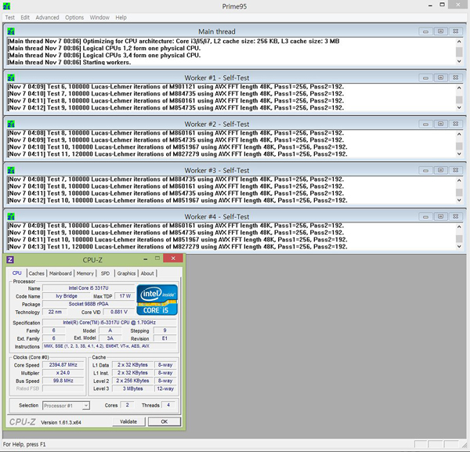Minimize the Worker #2 window
This screenshot has height=452, width=470.
pos(425,124)
